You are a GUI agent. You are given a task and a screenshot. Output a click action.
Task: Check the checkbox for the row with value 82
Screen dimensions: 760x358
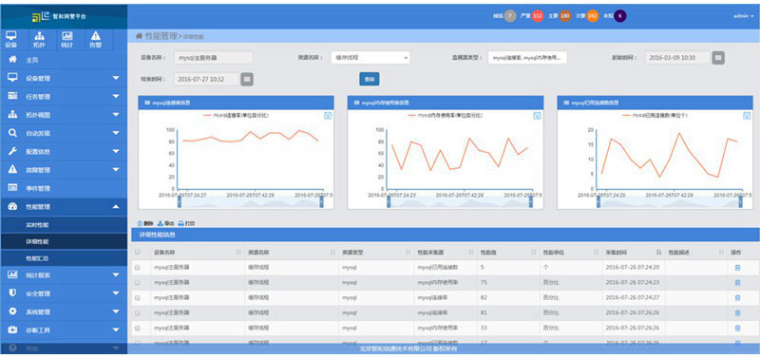pos(138,297)
